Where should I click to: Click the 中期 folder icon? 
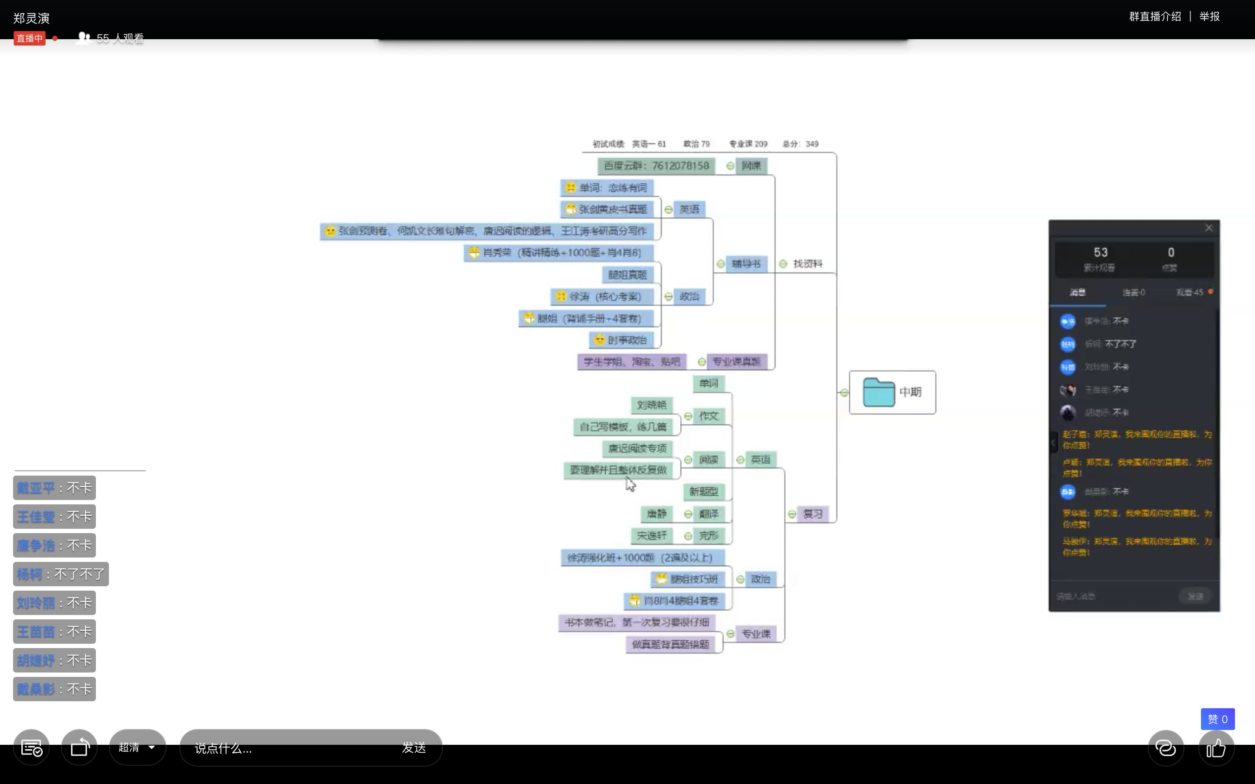(x=878, y=392)
